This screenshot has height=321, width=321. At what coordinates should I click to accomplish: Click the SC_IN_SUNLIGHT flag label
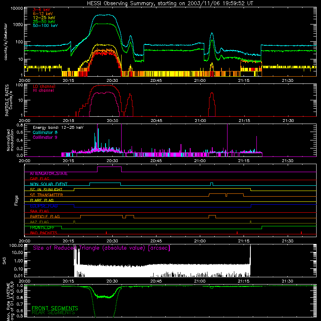(x=46, y=189)
